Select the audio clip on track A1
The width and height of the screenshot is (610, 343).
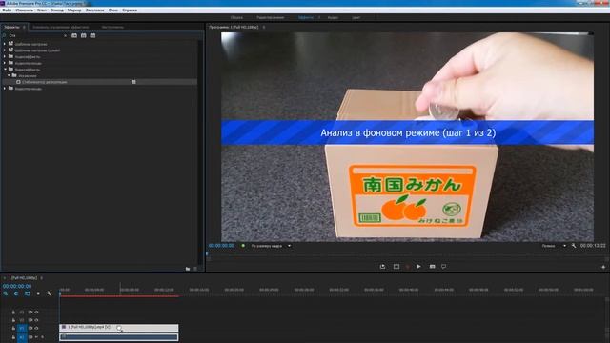118,337
